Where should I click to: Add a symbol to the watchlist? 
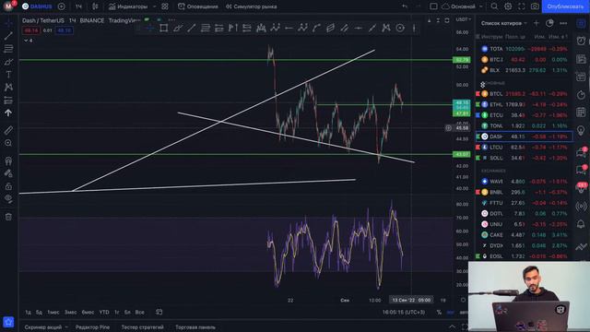coord(537,23)
